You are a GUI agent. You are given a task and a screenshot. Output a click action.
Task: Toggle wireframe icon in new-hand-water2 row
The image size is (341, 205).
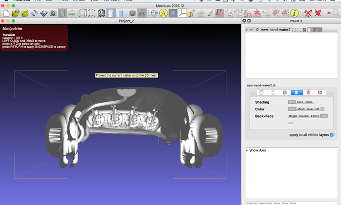[304, 30]
